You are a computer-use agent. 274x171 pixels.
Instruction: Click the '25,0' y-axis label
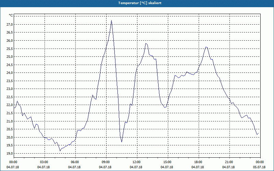(10, 57)
